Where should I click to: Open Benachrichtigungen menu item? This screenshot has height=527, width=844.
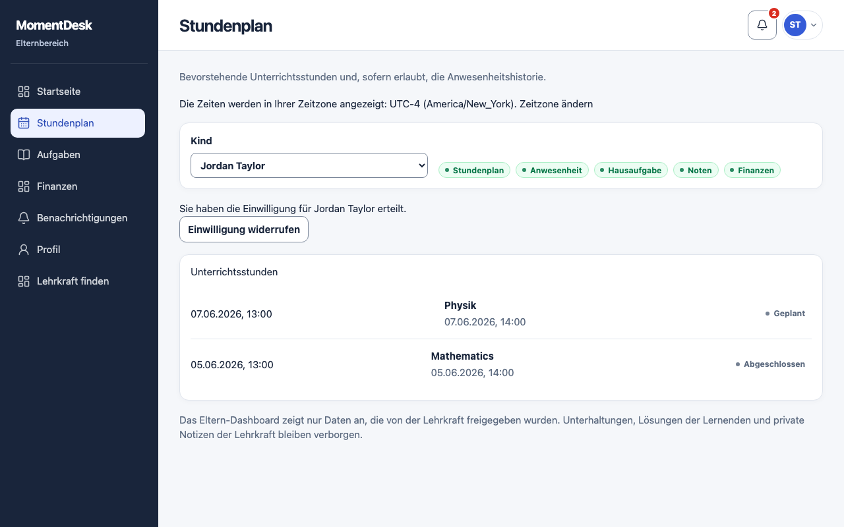pos(78,218)
